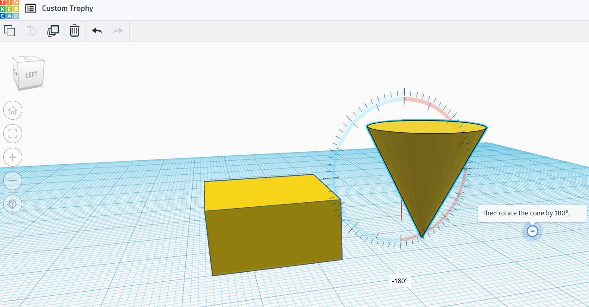The height and width of the screenshot is (307, 589).
Task: Duplicate the selected cone
Action: (x=53, y=31)
